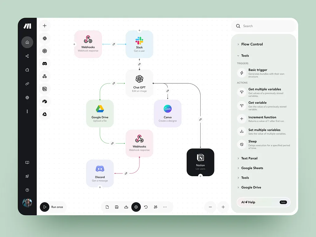The width and height of the screenshot is (316, 237).
Task: Click the plus icon atop the app dock
Action: [44, 26]
